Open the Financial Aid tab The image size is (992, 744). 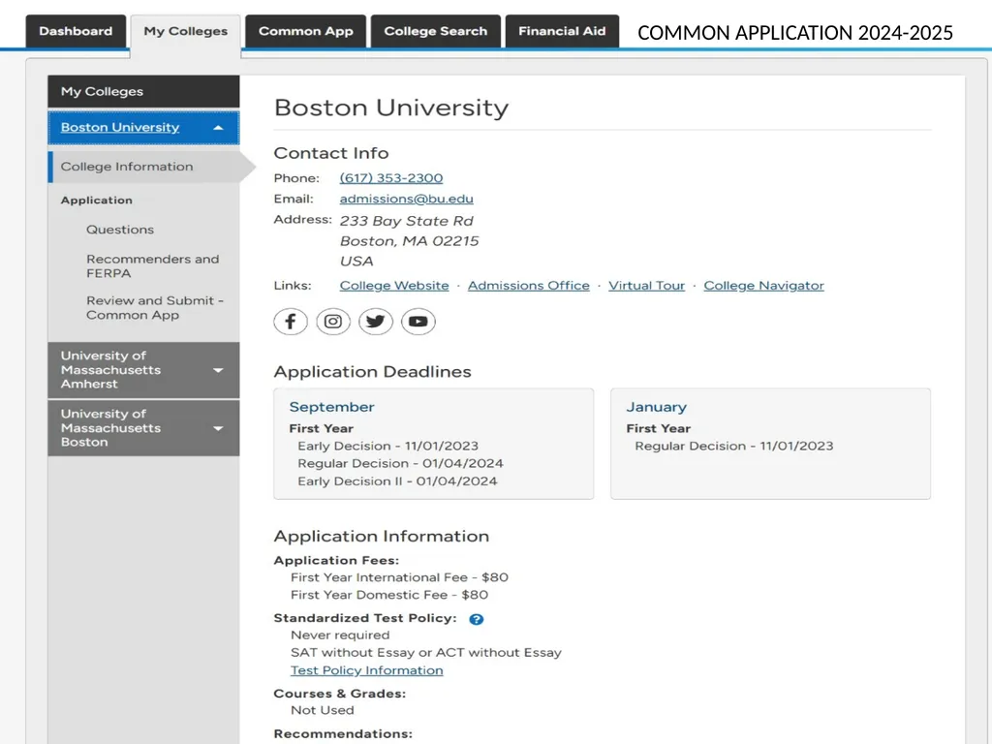[x=562, y=31]
